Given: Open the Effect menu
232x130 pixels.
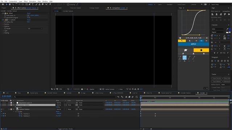Looking at the screenshot, I should pyautogui.click(x=26, y=1).
